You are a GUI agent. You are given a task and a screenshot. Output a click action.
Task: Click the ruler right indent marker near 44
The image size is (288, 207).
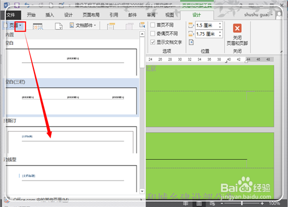coord(247,61)
